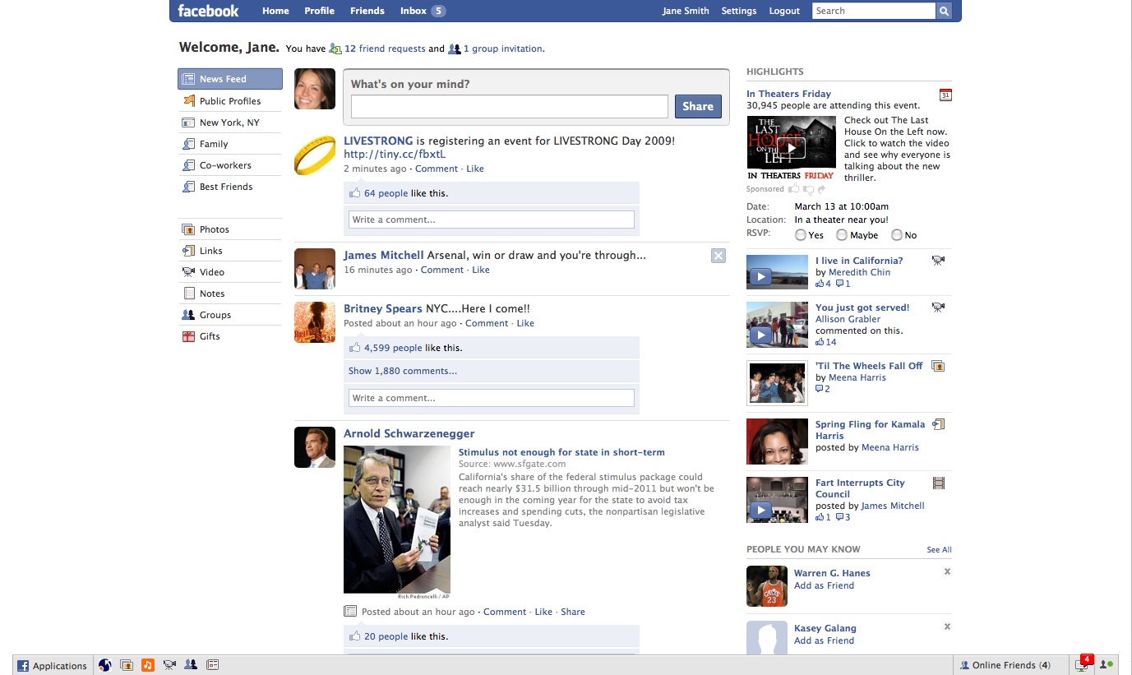
Task: Select the Public Profiles filter
Action: point(230,101)
